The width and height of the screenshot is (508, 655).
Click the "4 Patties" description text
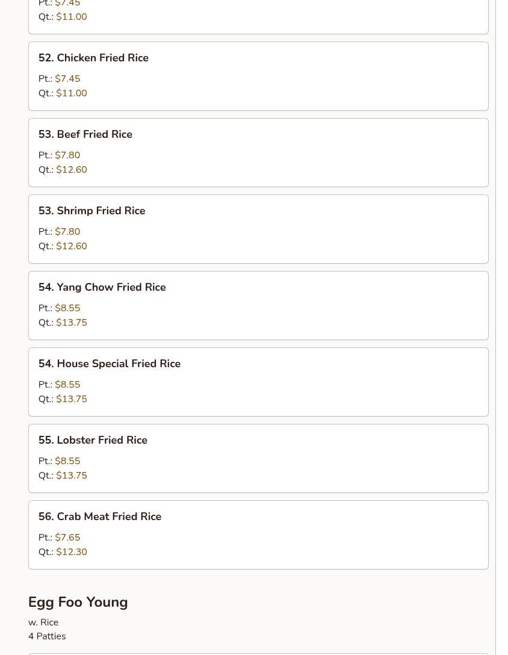[x=47, y=636]
